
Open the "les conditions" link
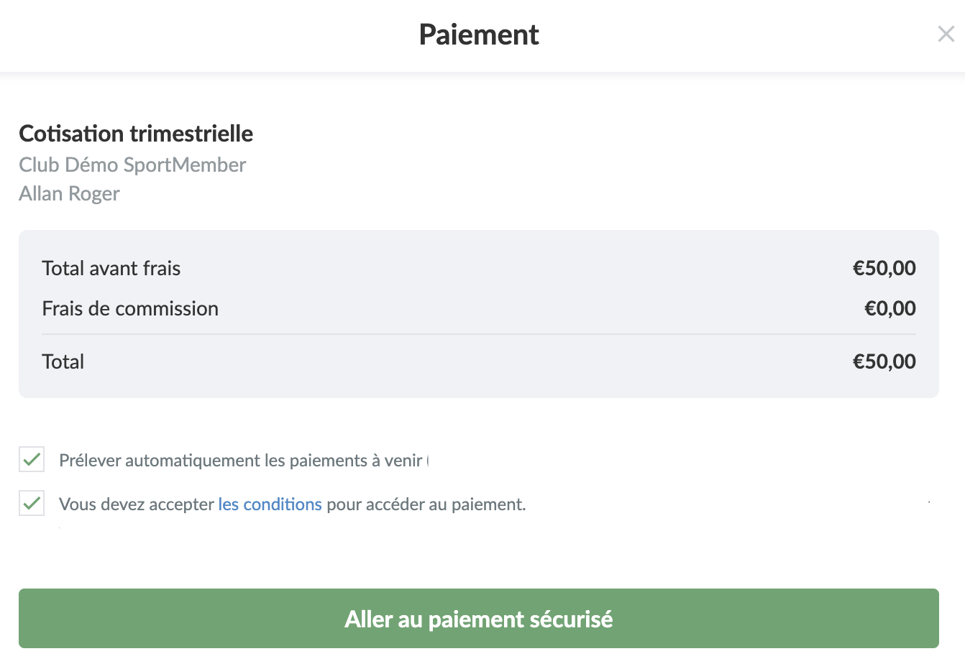pos(270,504)
